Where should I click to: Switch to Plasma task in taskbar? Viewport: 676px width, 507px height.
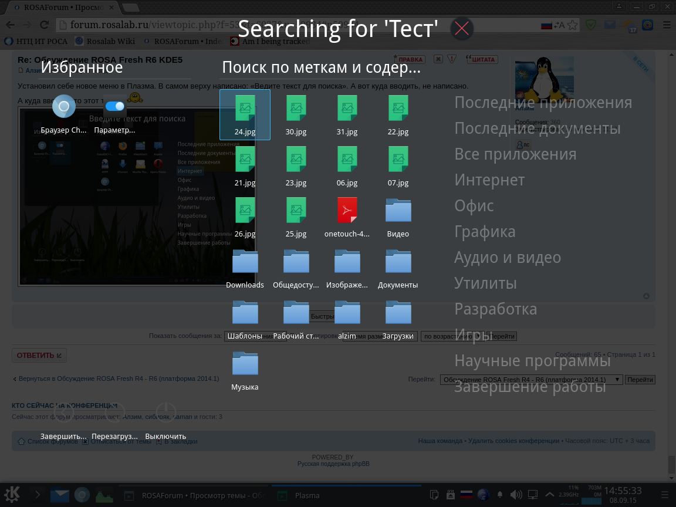(347, 495)
